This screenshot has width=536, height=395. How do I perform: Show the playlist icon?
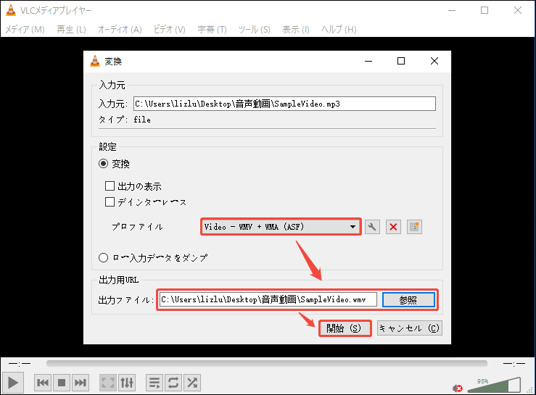coord(154,383)
